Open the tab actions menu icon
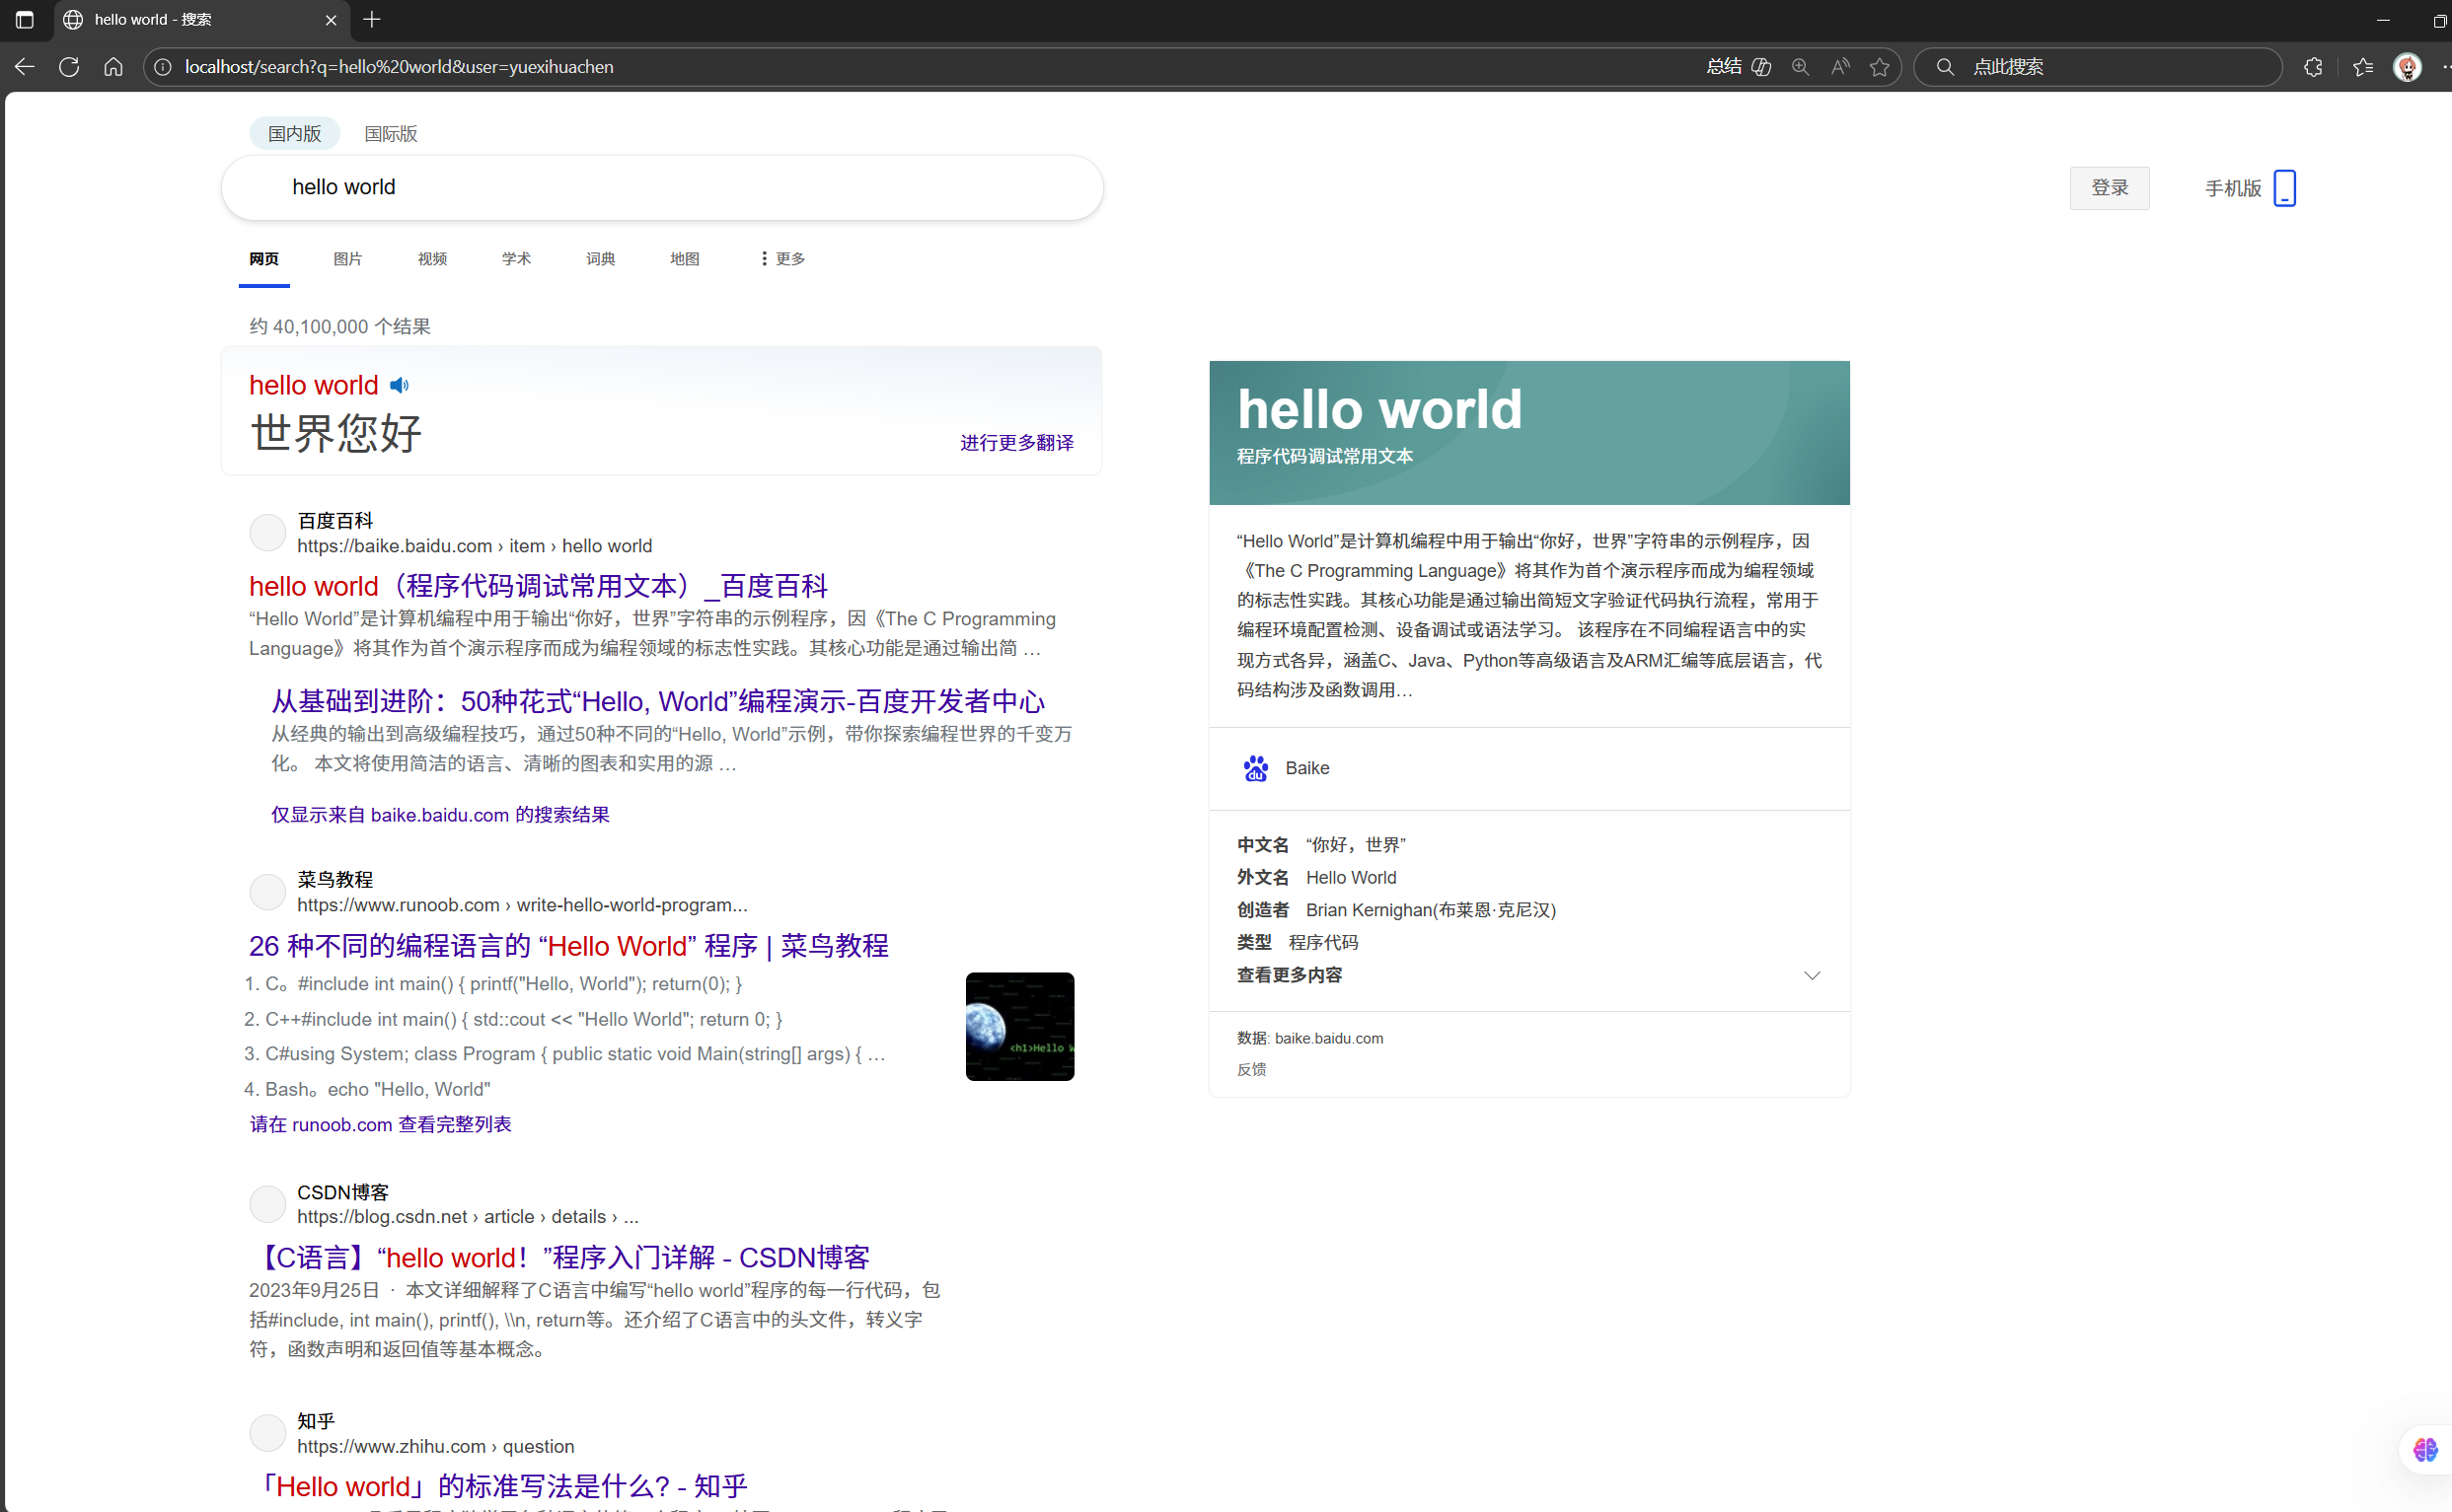 (25, 19)
